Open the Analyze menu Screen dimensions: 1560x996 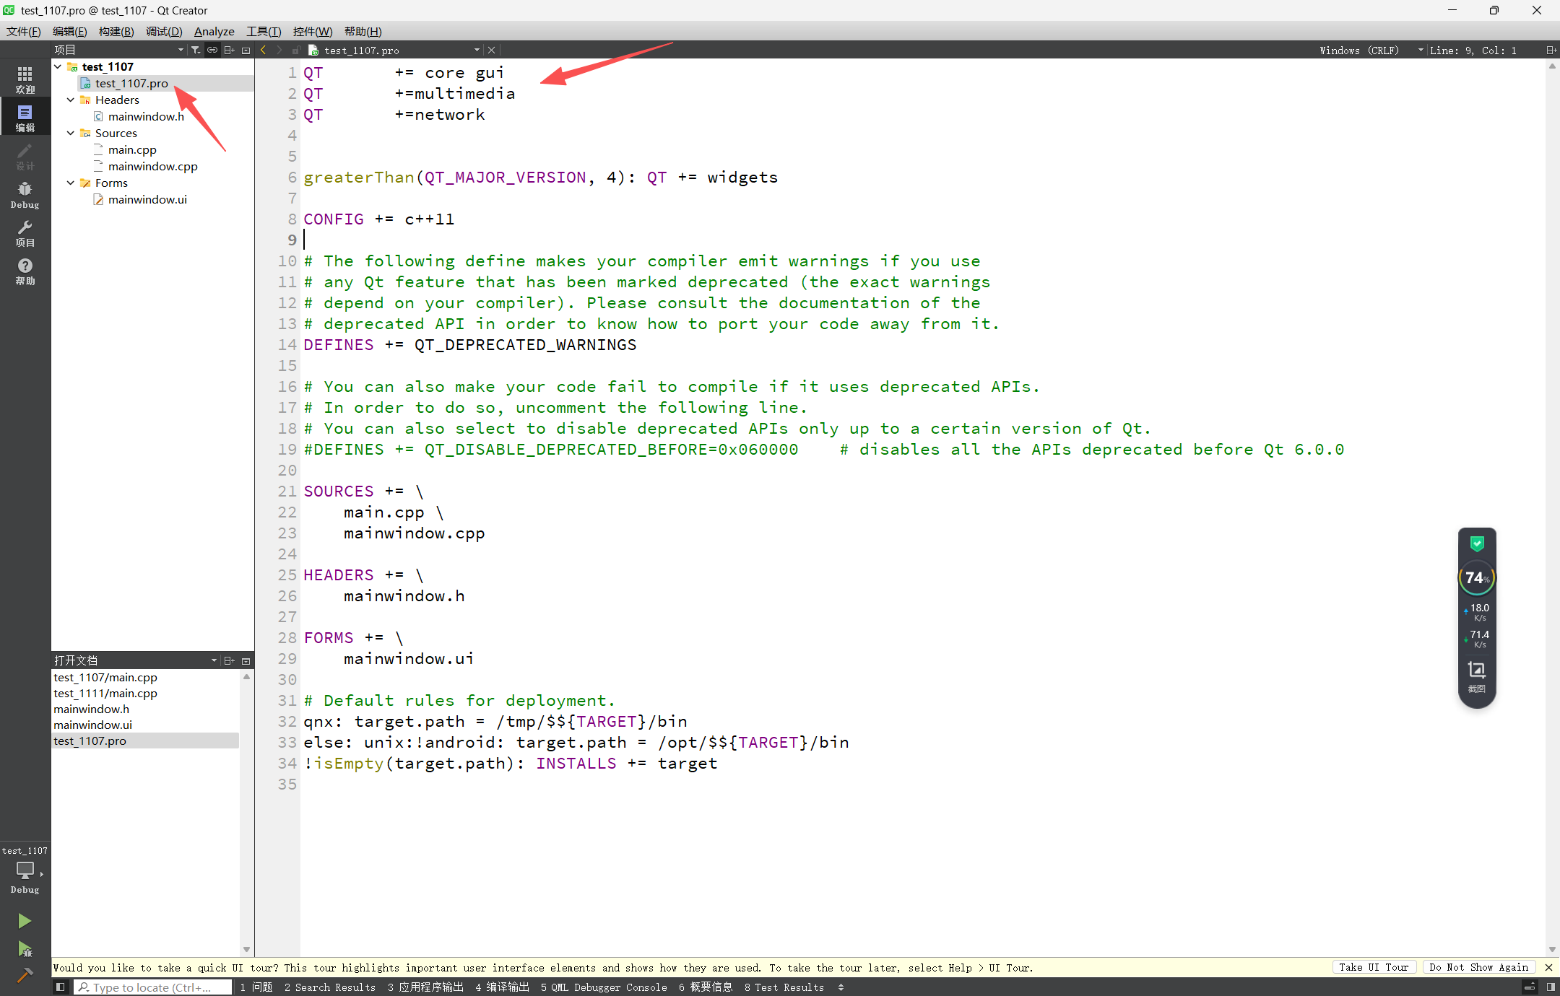214,31
